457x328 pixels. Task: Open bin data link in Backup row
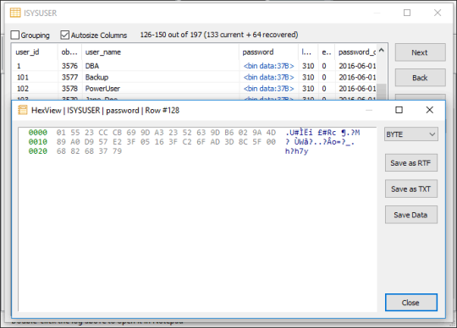[268, 78]
